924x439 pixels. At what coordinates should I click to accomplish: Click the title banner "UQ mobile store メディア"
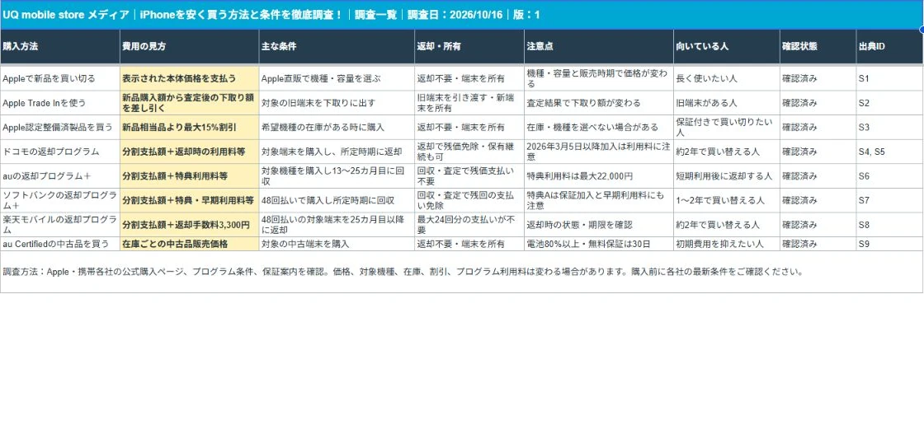pos(461,15)
